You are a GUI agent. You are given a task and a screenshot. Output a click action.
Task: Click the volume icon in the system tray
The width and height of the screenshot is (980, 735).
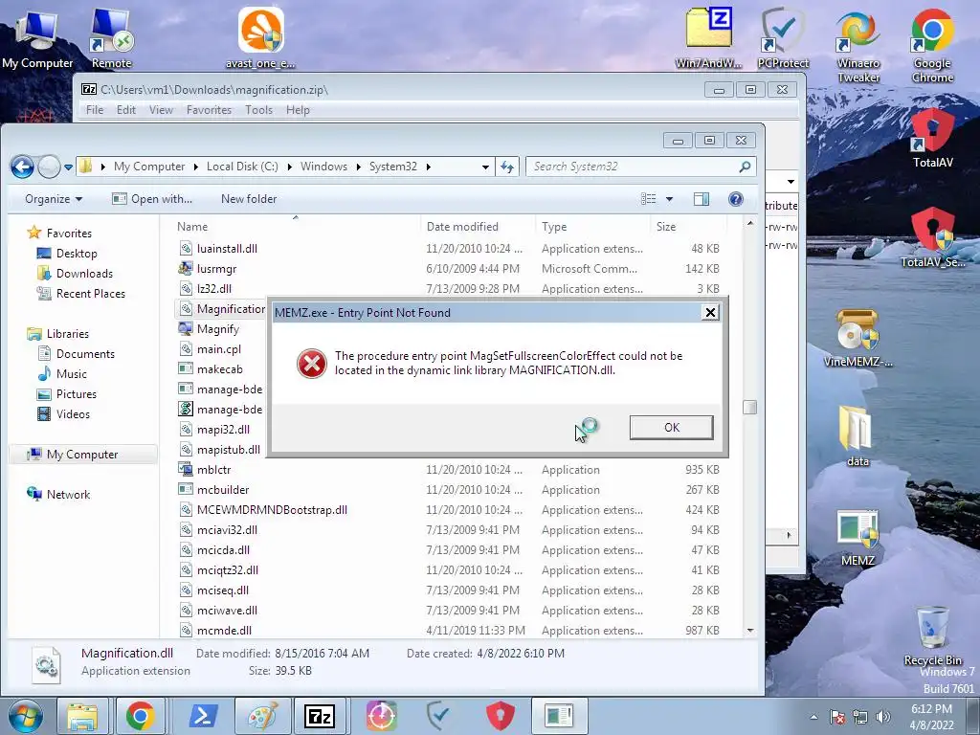coord(883,717)
